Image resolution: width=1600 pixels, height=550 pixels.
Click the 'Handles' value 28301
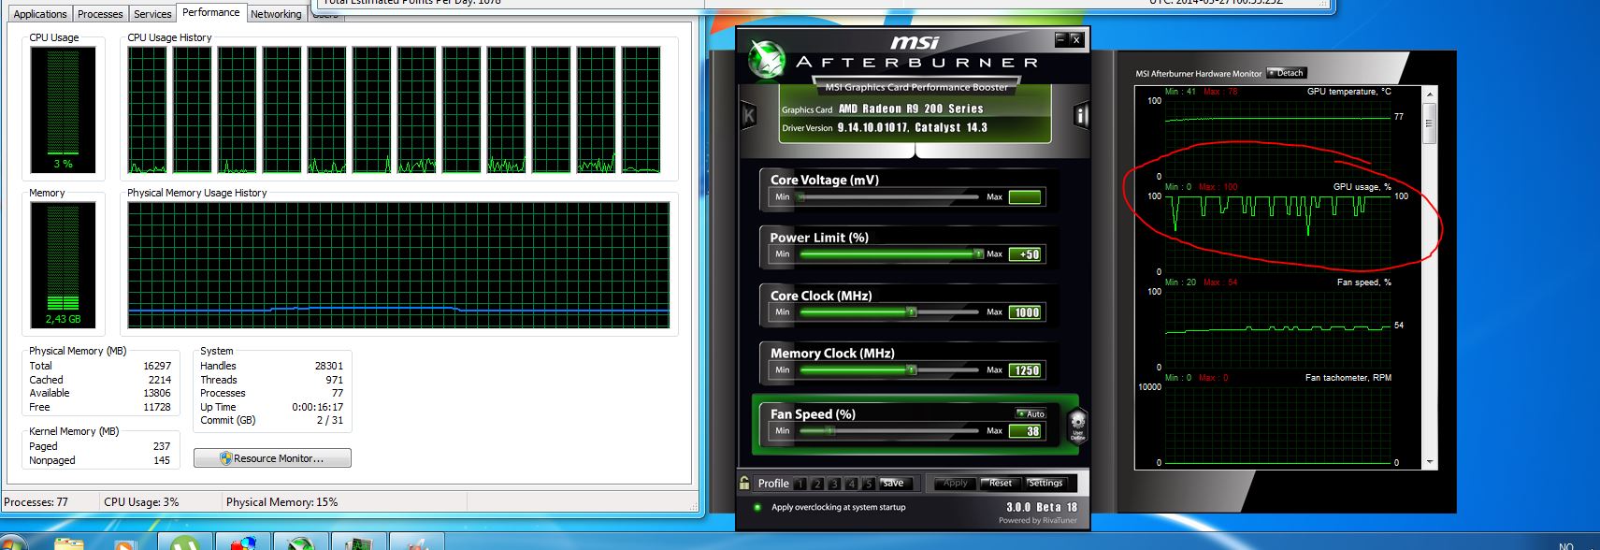tap(329, 366)
